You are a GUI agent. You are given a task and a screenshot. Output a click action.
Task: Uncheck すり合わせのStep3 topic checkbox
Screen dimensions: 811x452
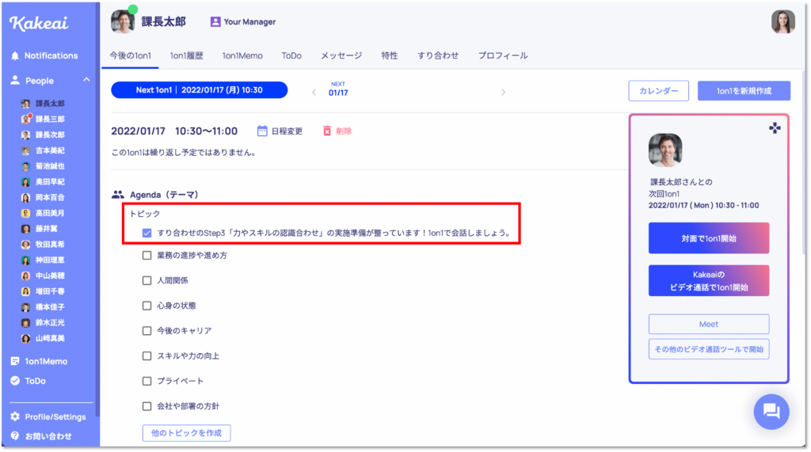(x=147, y=233)
